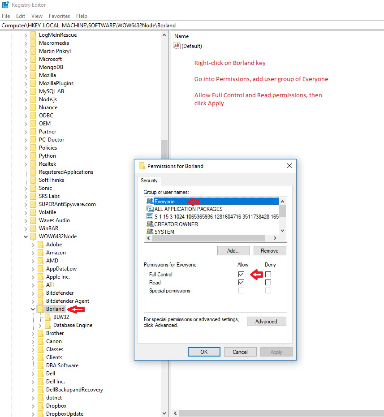384x417 pixels.
Task: Select the RegisteredApplications key
Action: [66, 172]
